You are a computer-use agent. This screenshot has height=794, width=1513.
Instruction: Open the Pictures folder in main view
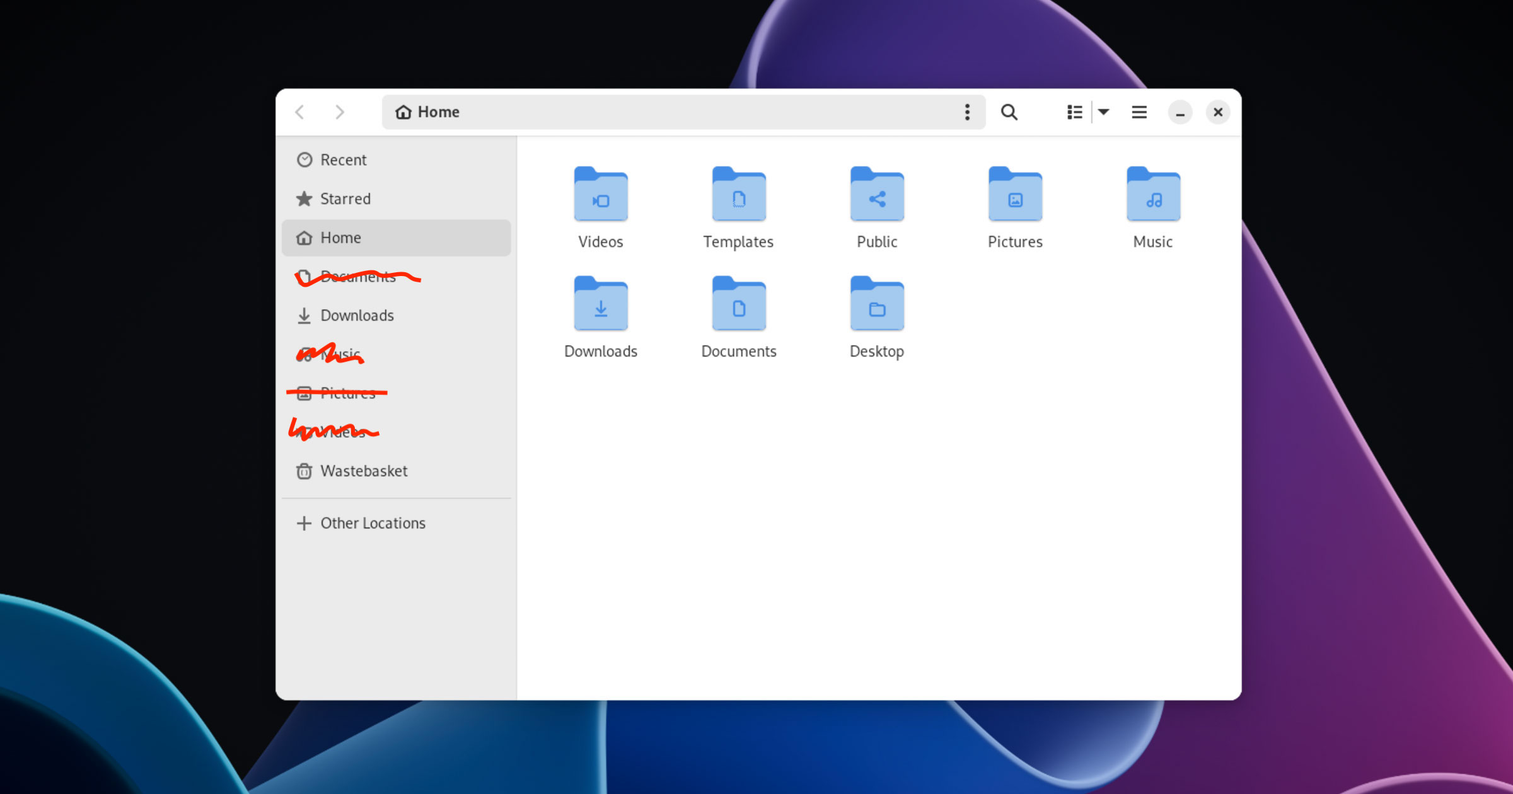(x=1014, y=194)
